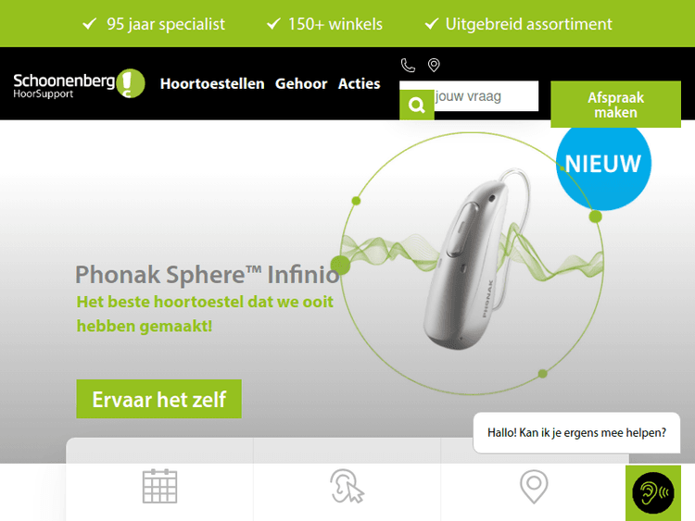695x521 pixels.
Task: Open the Hoortoestellen menu
Action: pos(212,83)
